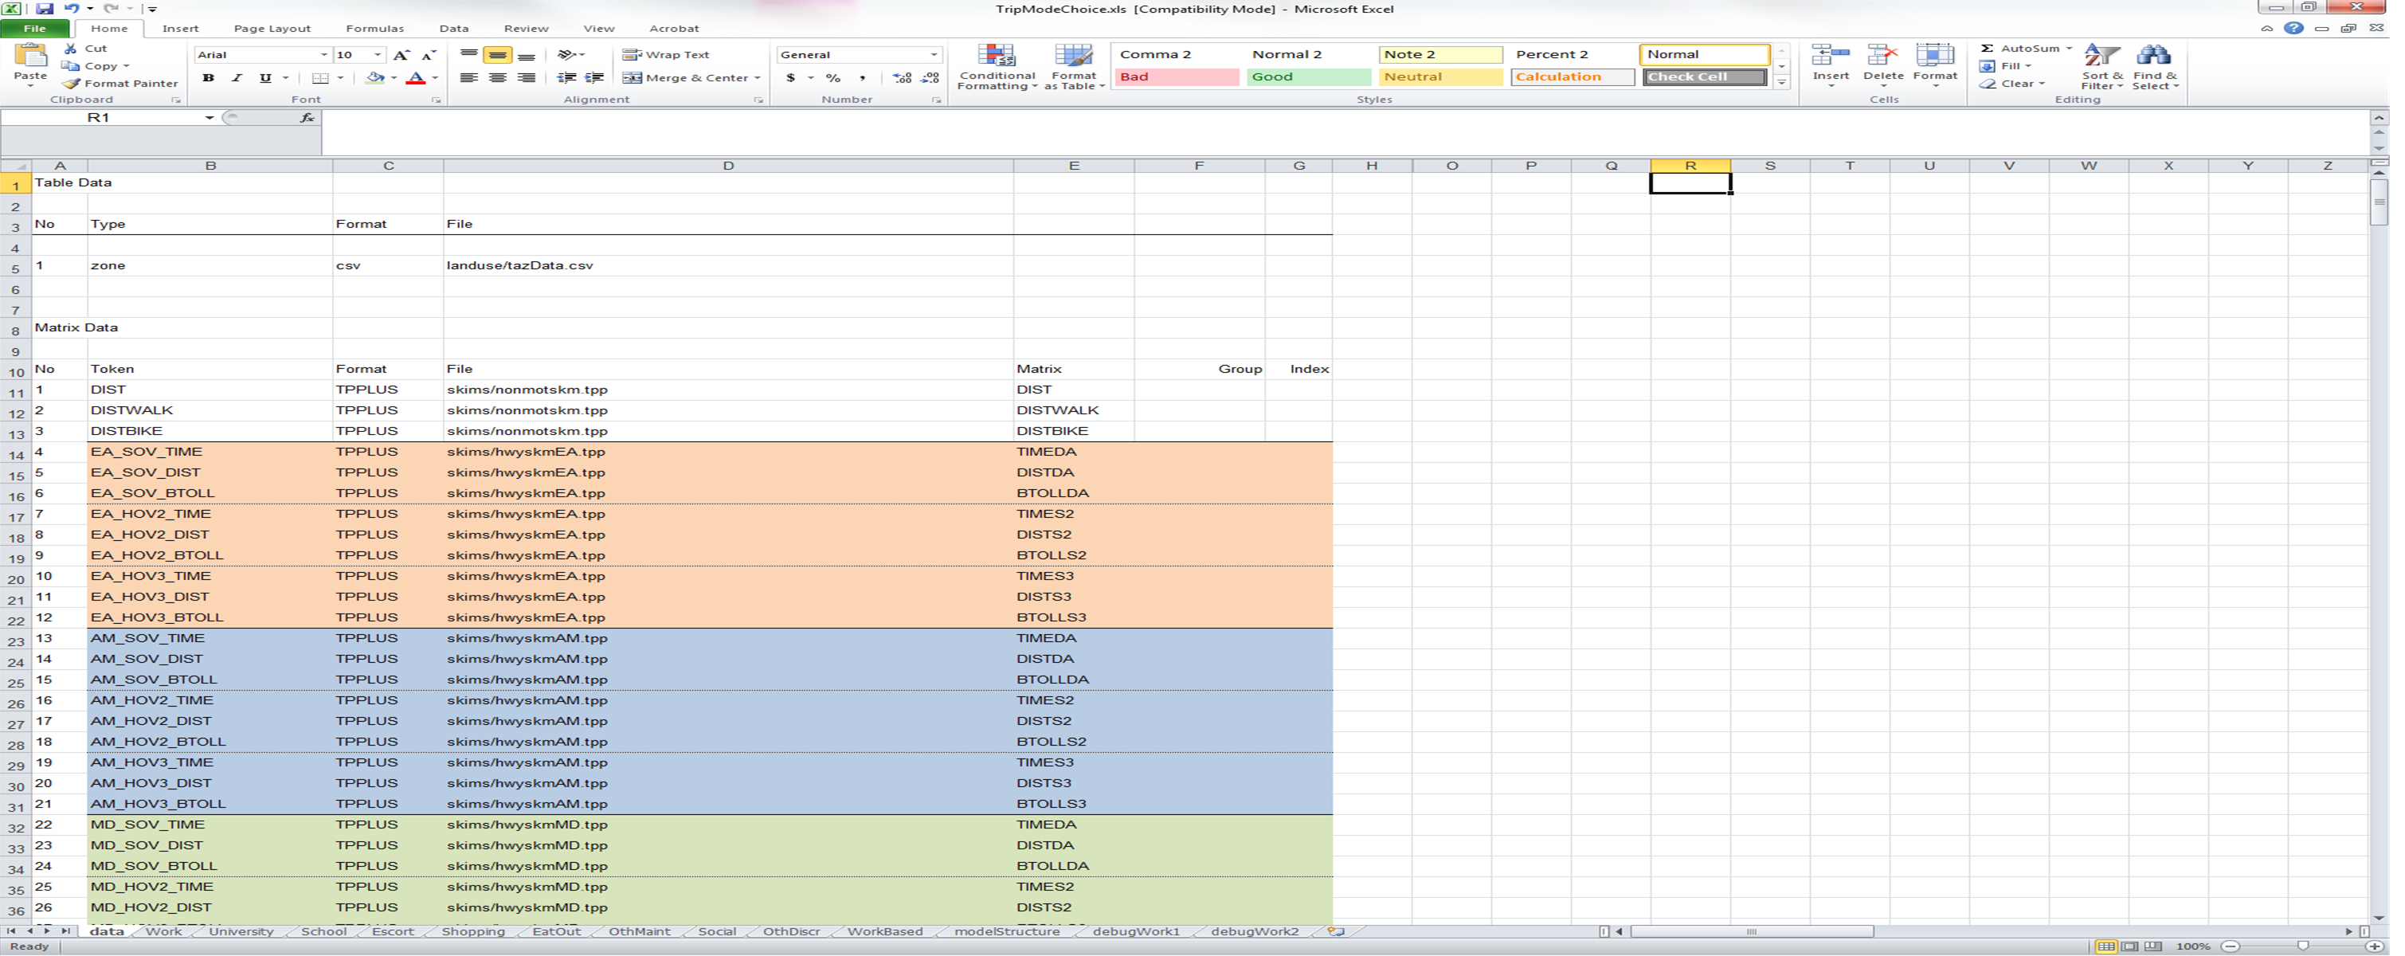Click the Conditional Formatting icon
The width and height of the screenshot is (2405, 956).
coord(996,55)
